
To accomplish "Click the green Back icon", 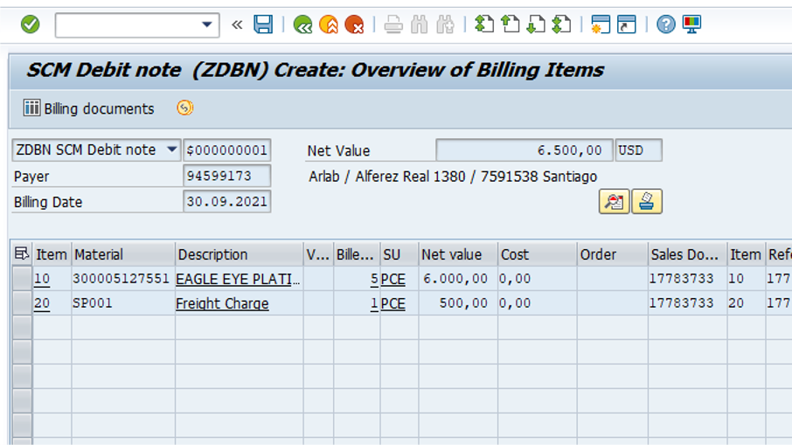I will tap(302, 24).
